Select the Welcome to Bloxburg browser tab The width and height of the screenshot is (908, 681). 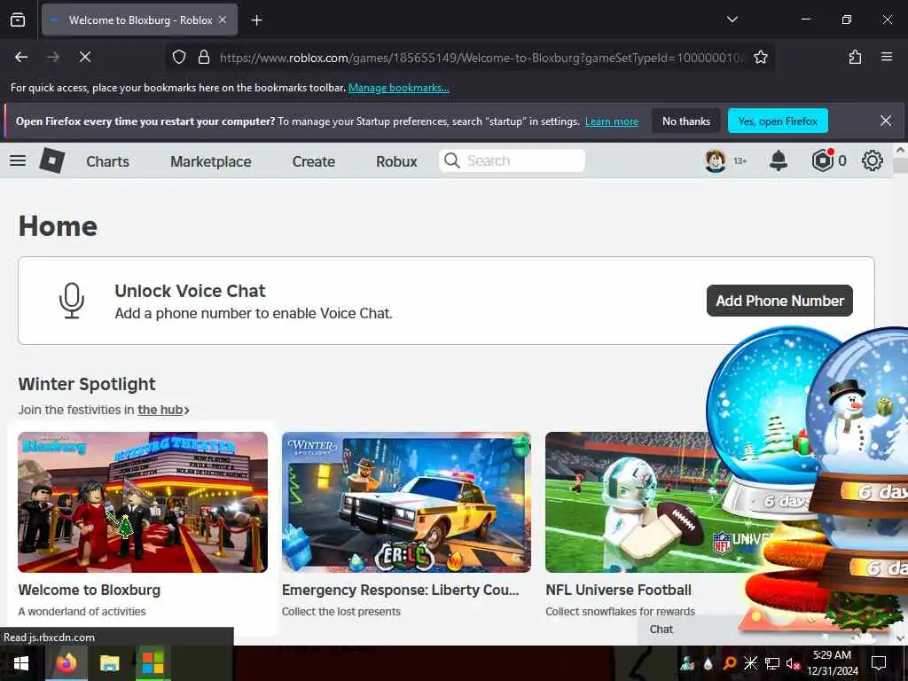(x=139, y=20)
